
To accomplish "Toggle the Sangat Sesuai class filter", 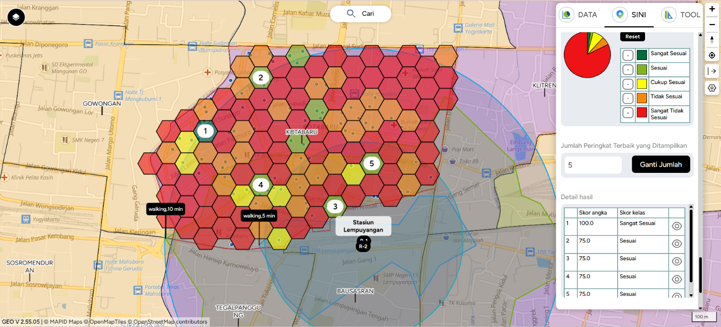I will pyautogui.click(x=627, y=55).
